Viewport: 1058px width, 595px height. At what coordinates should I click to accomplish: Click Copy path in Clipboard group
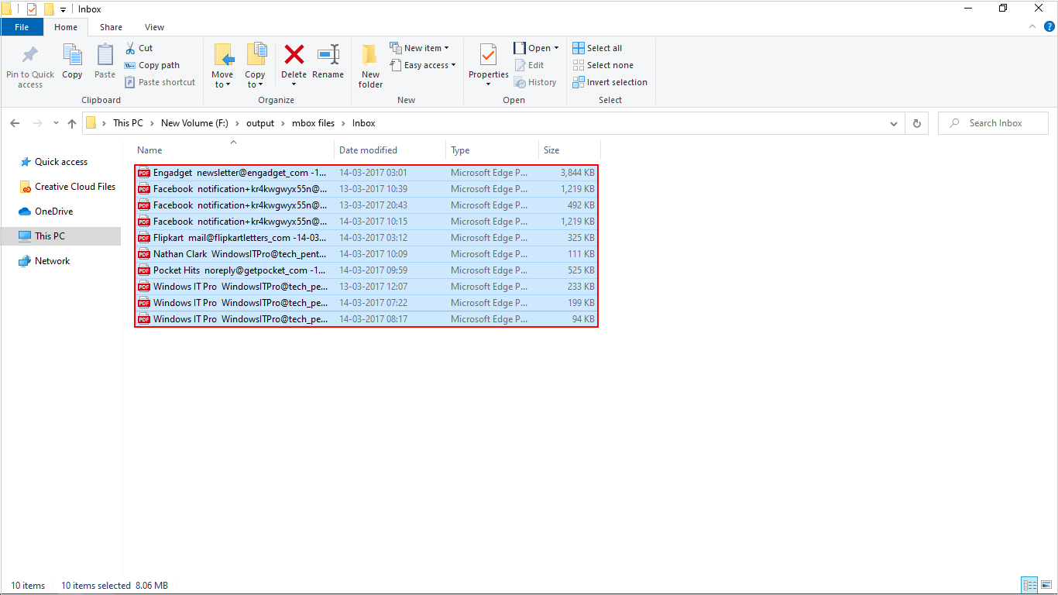click(152, 65)
